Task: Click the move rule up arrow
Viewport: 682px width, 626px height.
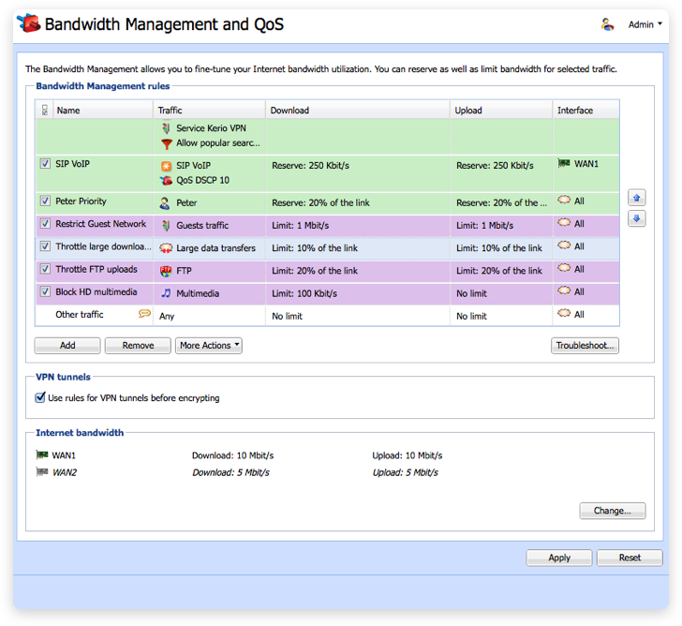Action: click(638, 199)
